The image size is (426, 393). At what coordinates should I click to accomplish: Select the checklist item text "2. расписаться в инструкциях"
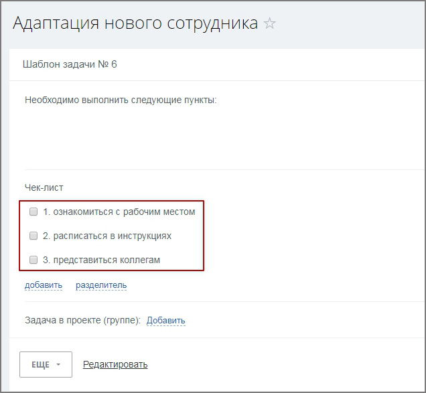point(107,236)
